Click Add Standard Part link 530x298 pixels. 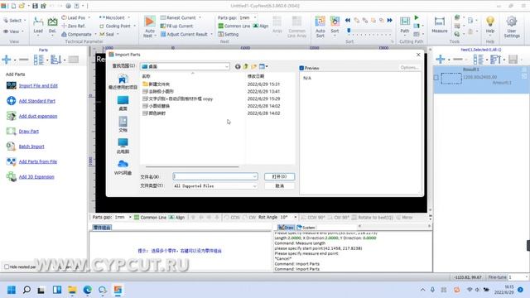click(36, 101)
